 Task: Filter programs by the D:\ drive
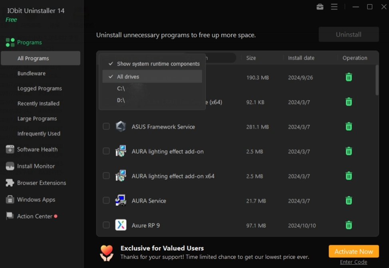point(152,100)
